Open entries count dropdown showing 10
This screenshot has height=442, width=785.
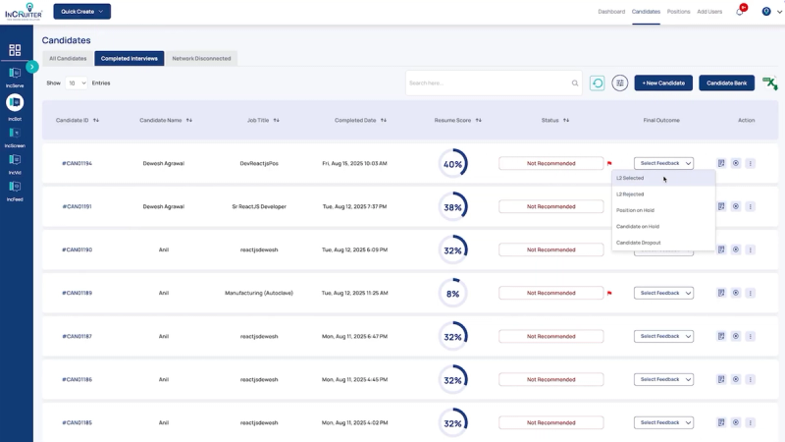(77, 83)
